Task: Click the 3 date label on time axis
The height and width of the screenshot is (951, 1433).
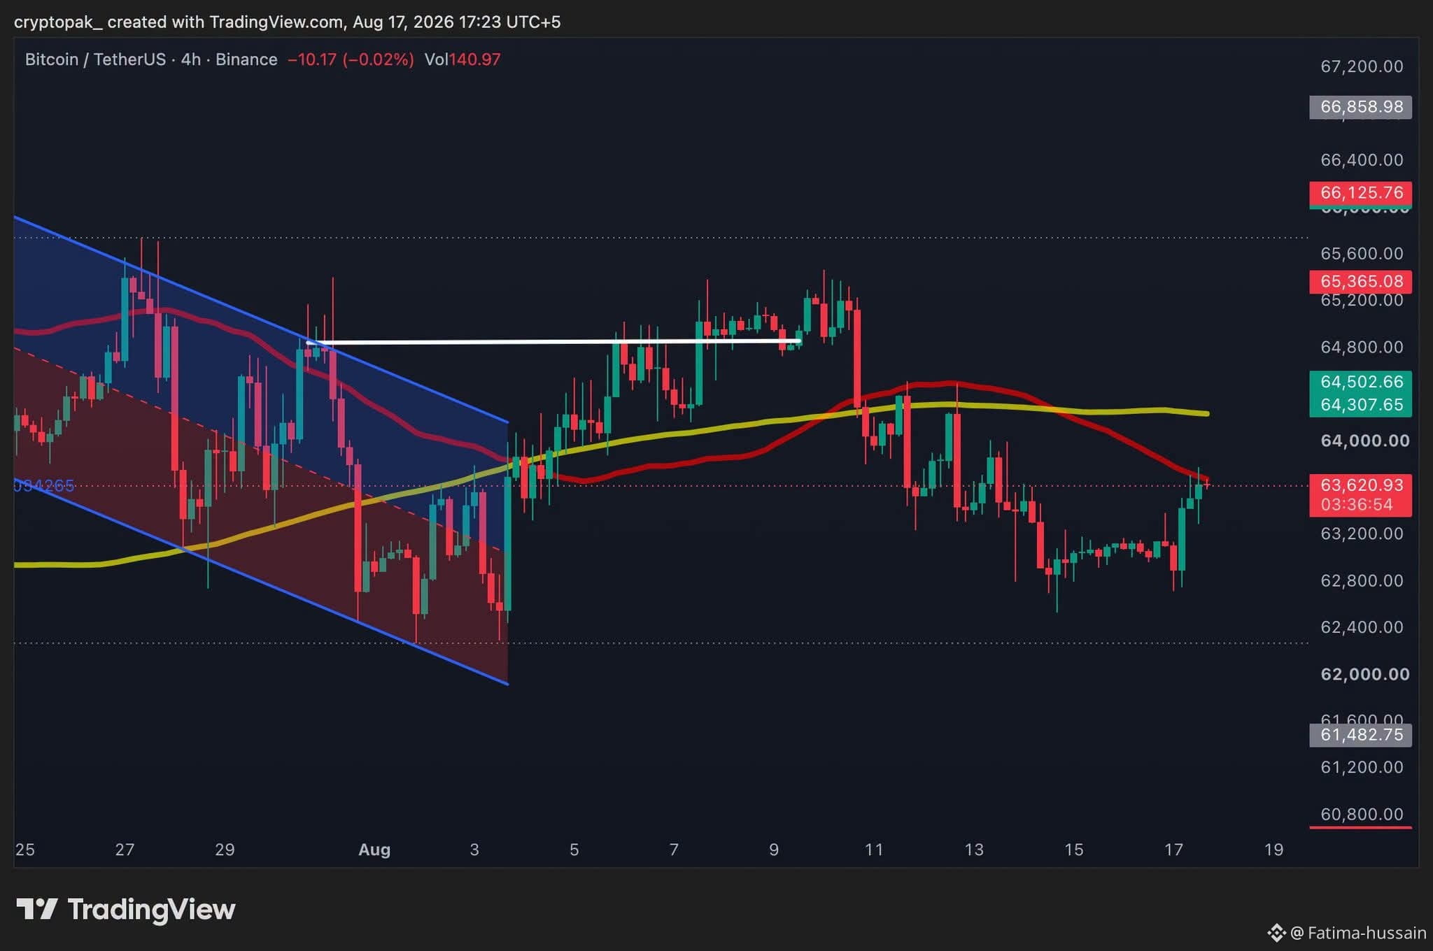Action: (x=474, y=850)
